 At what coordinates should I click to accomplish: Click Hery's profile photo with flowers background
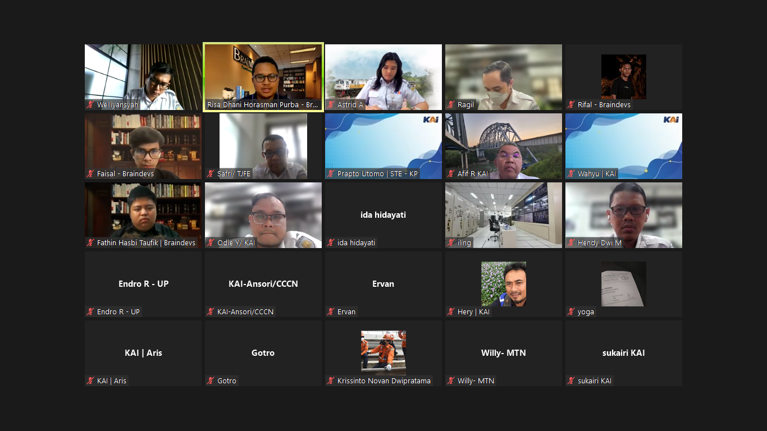point(503,284)
